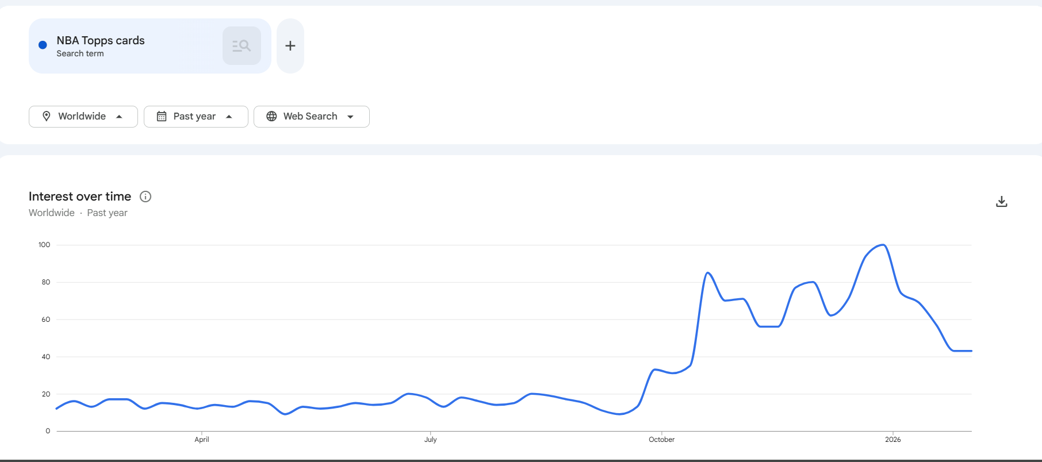This screenshot has height=462, width=1042.
Task: Expand the Past year time range selector
Action: pyautogui.click(x=196, y=116)
